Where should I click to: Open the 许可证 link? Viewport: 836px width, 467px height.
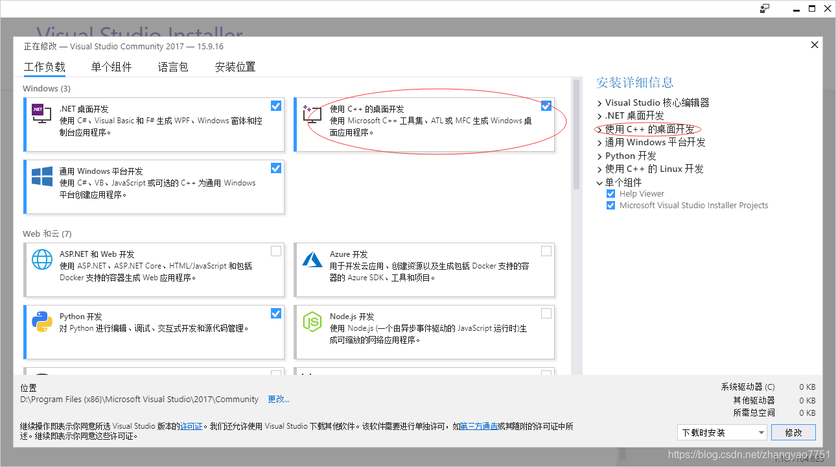[191, 427]
